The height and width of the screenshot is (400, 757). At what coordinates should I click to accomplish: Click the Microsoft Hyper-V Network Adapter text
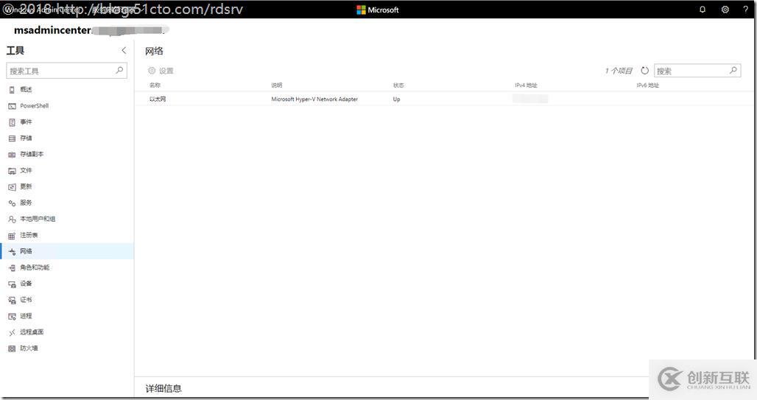tap(314, 99)
